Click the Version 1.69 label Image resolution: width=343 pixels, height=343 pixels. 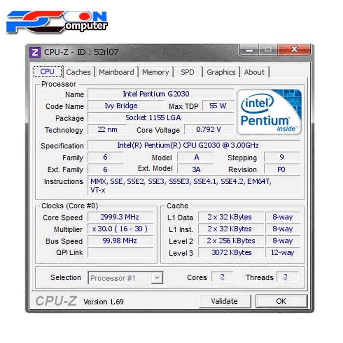(103, 302)
